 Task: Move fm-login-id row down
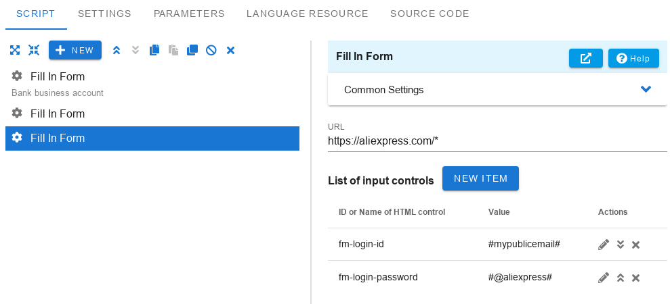click(x=621, y=245)
